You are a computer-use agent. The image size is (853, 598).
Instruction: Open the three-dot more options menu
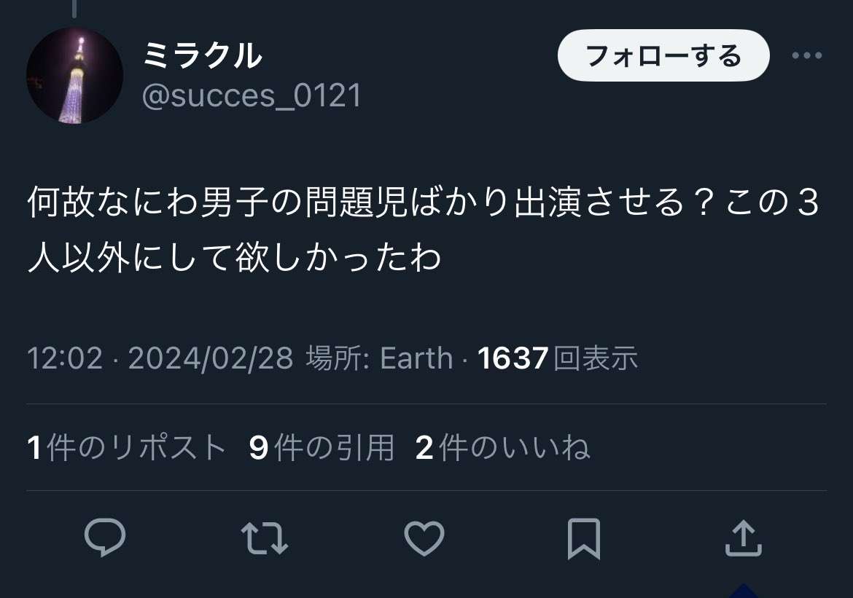coord(807,56)
